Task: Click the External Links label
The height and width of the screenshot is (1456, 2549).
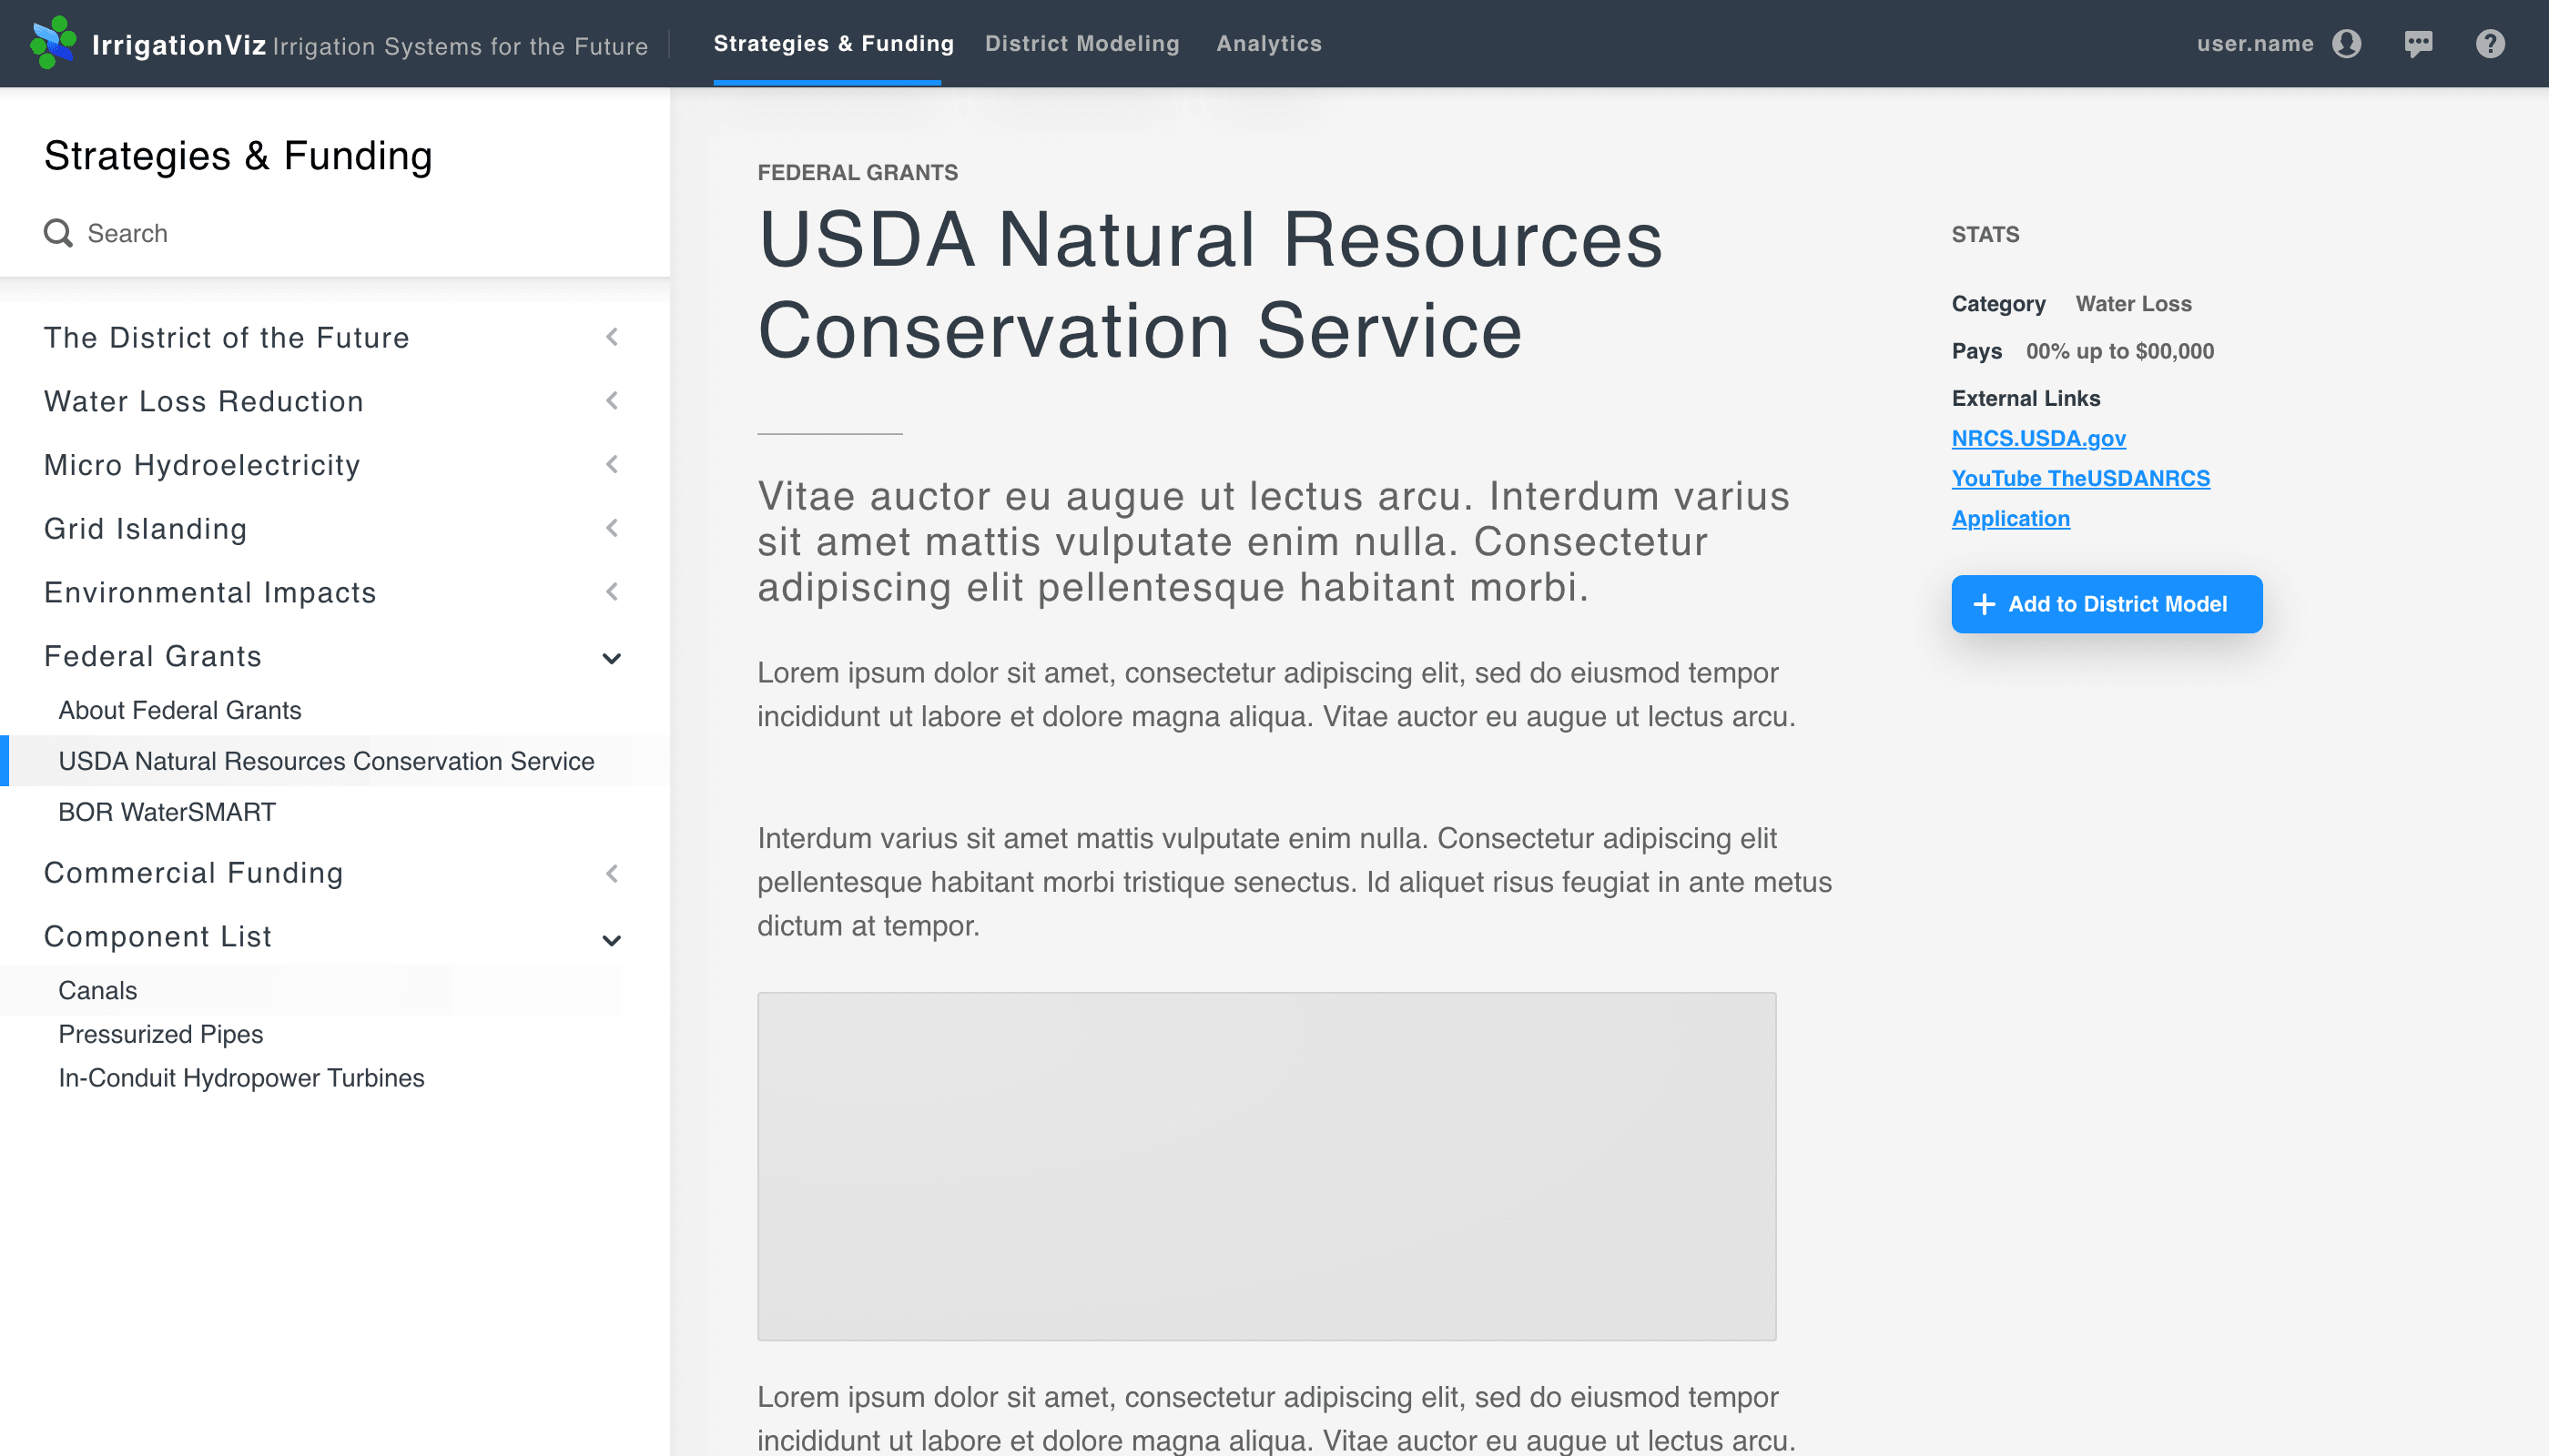Action: [x=2026, y=398]
